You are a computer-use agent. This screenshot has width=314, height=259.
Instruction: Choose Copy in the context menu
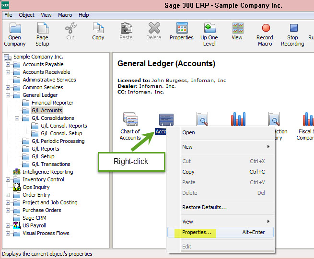(x=221, y=172)
